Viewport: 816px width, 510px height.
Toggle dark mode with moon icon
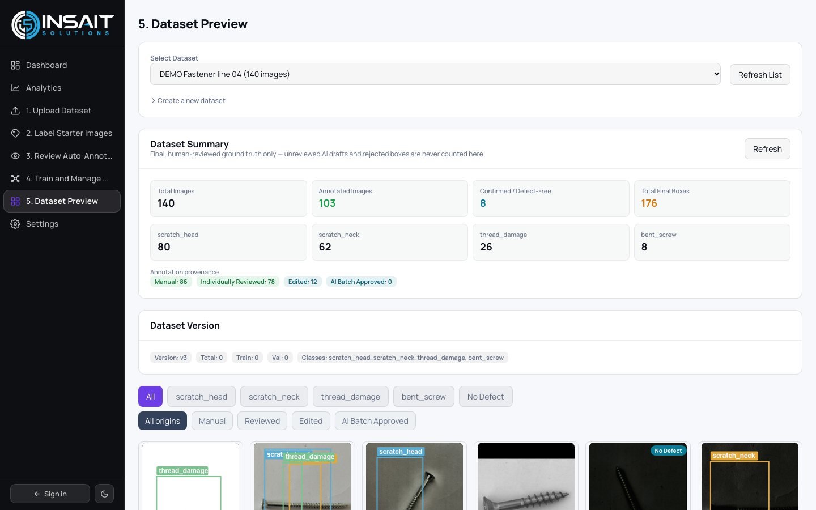coord(104,494)
